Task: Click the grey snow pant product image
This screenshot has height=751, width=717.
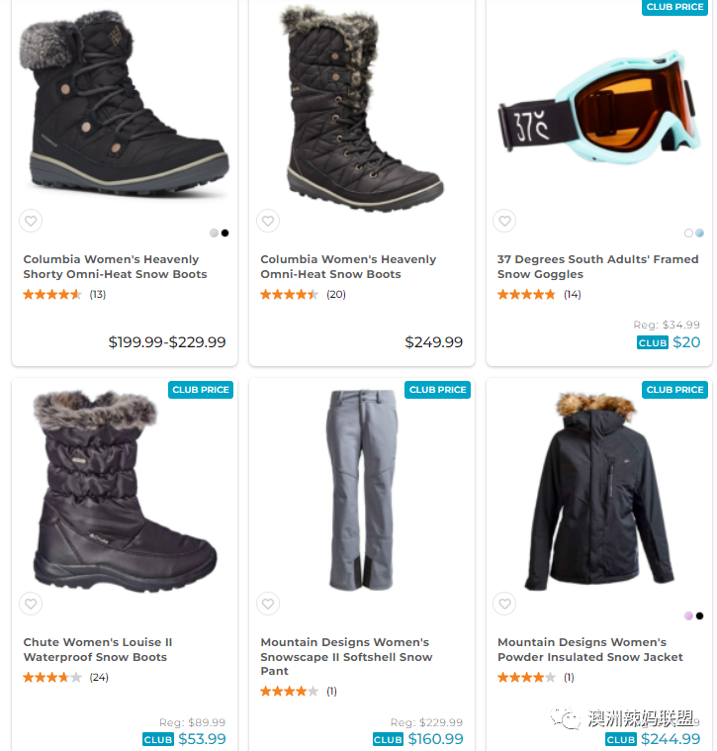Action: tap(362, 490)
